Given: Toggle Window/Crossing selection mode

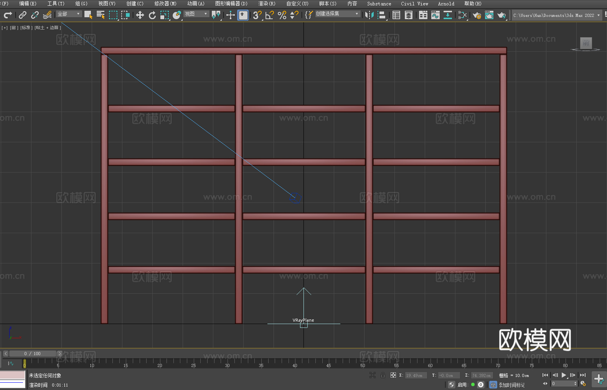Looking at the screenshot, I should coord(125,15).
